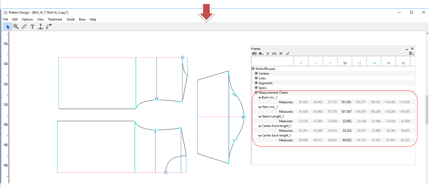Pick the ruler measure tool
Viewport: 431px width, 187px height.
coord(24,27)
